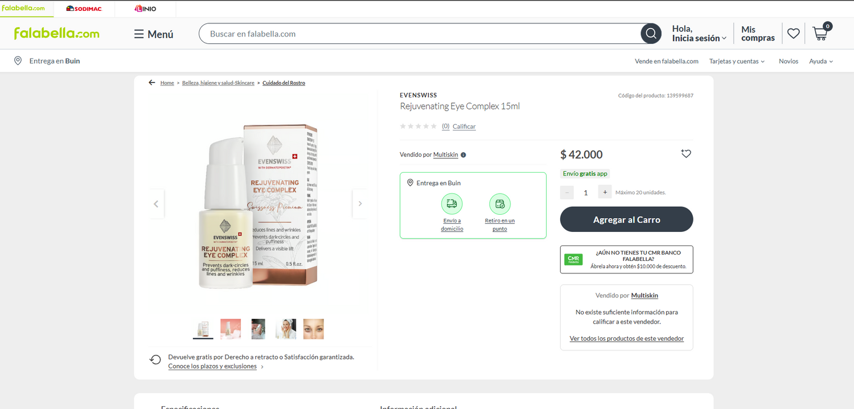The width and height of the screenshot is (854, 409).
Task: Open the shopping cart icon
Action: (820, 33)
